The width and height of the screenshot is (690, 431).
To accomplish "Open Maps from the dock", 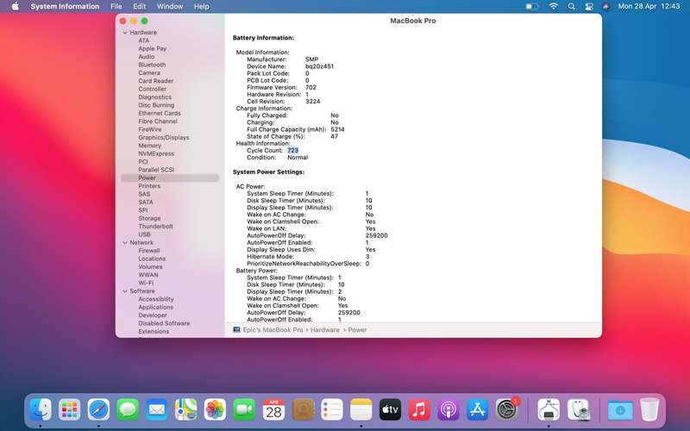I will tap(185, 410).
